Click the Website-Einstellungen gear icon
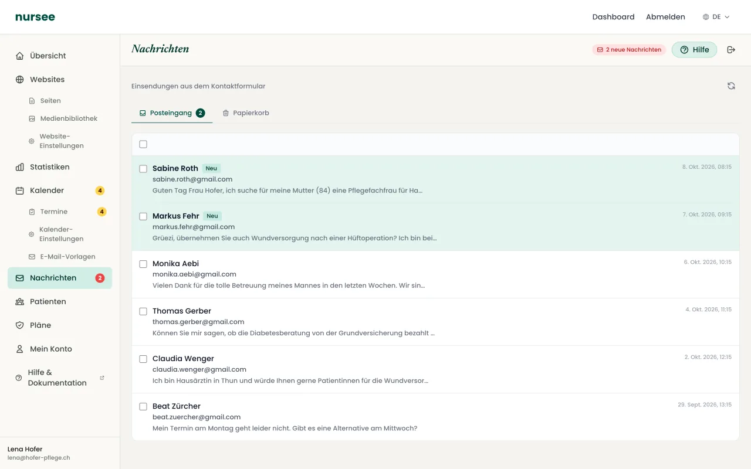Image resolution: width=751 pixels, height=469 pixels. pyautogui.click(x=32, y=141)
